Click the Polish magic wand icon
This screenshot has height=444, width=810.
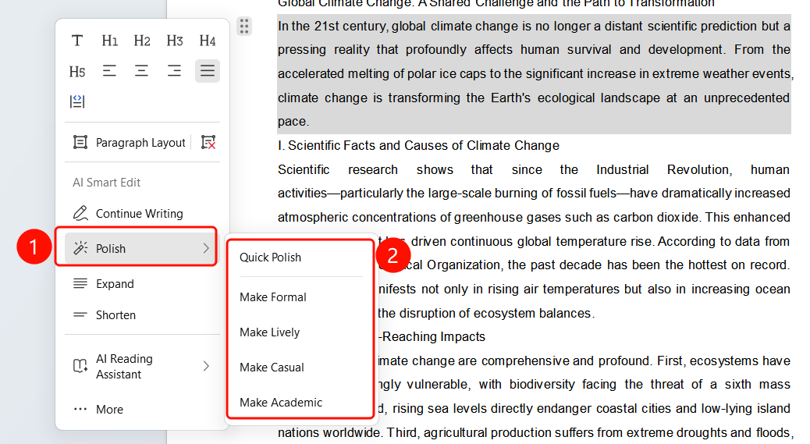click(80, 248)
